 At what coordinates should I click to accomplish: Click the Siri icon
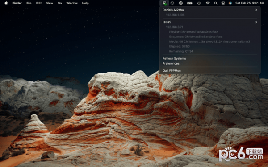(x=230, y=3)
